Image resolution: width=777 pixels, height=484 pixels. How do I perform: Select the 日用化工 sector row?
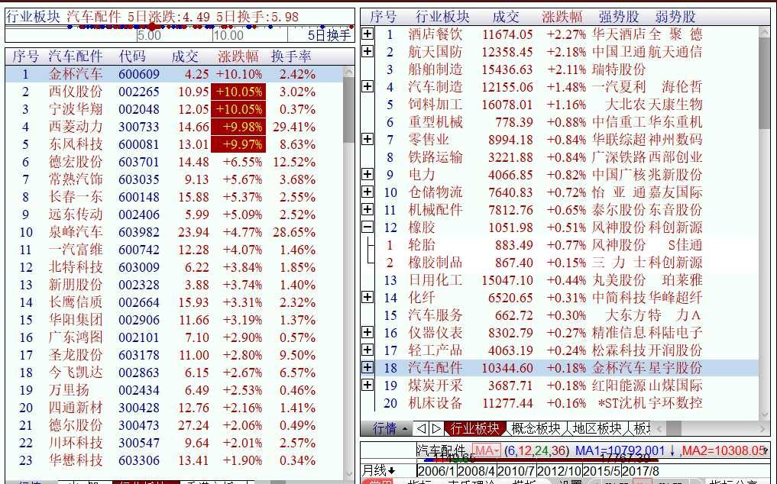pos(567,280)
